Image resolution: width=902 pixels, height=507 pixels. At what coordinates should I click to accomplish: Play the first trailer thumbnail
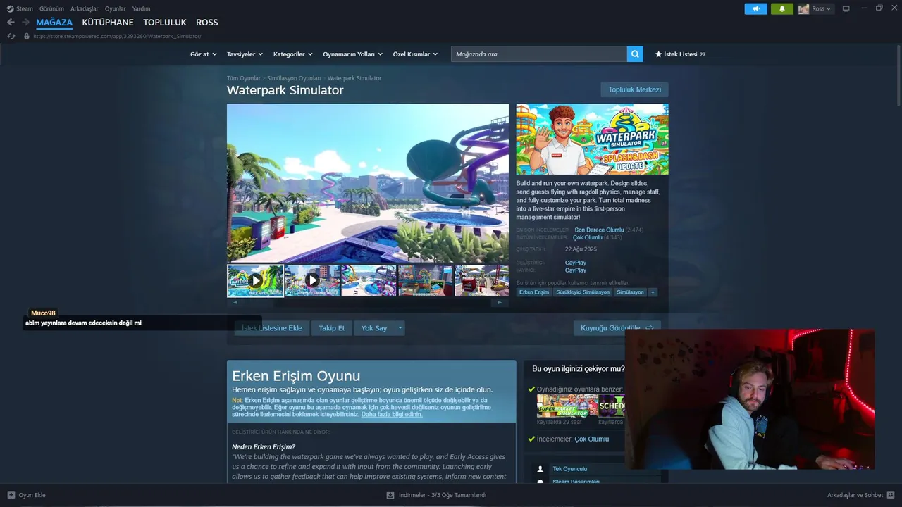click(255, 280)
